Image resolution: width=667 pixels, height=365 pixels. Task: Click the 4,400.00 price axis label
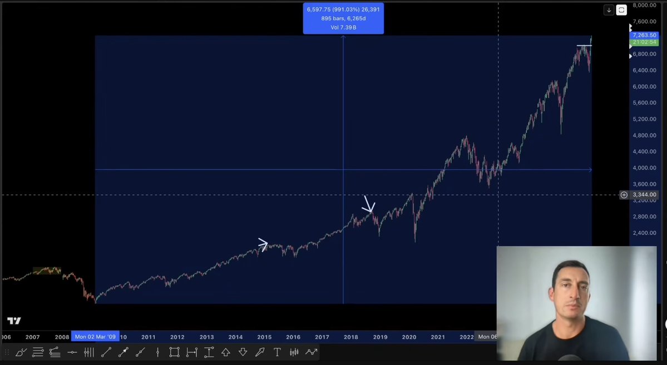pos(644,151)
